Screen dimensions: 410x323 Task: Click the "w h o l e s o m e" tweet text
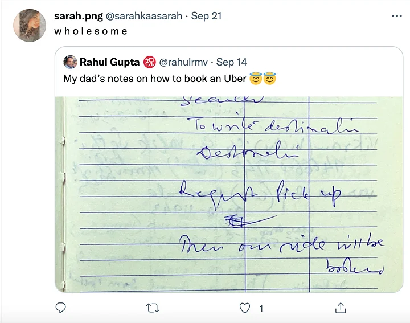pyautogui.click(x=91, y=31)
